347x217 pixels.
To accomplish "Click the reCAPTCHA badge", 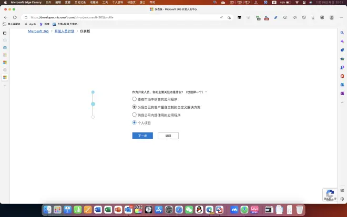I will 330,195.
